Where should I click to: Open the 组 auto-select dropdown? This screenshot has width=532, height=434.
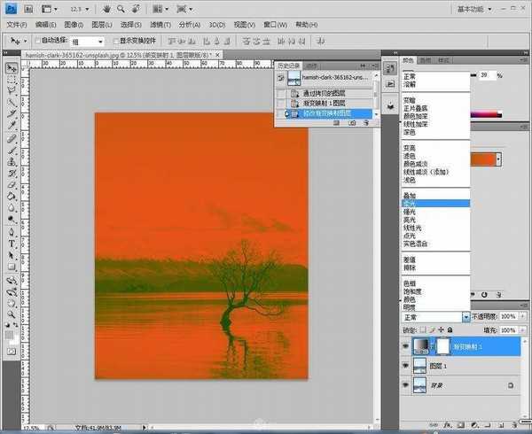point(99,42)
